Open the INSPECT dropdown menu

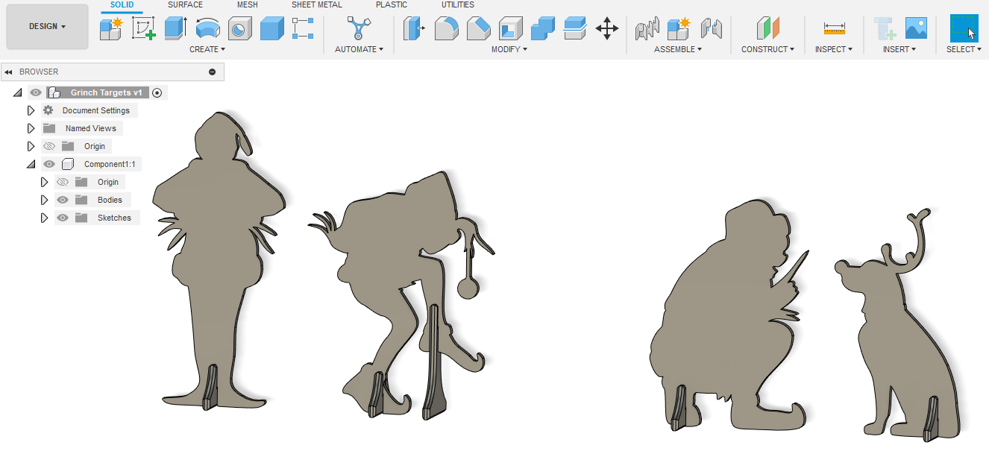coord(834,49)
